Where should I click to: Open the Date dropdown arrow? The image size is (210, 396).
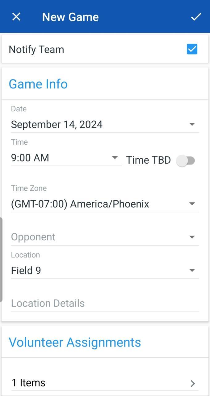point(192,124)
